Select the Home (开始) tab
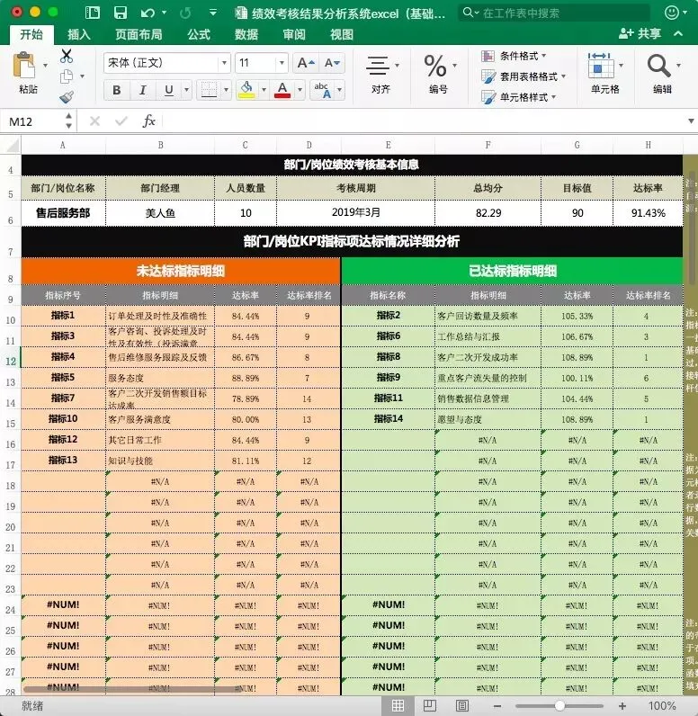This screenshot has height=716, width=698. 31,34
